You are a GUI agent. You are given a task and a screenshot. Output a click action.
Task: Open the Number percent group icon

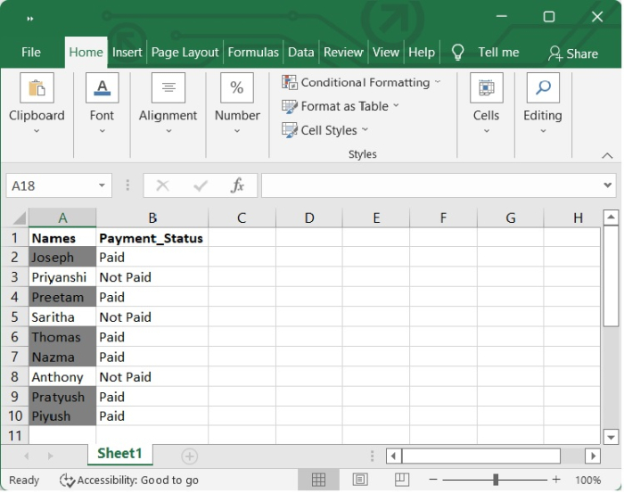click(x=237, y=87)
